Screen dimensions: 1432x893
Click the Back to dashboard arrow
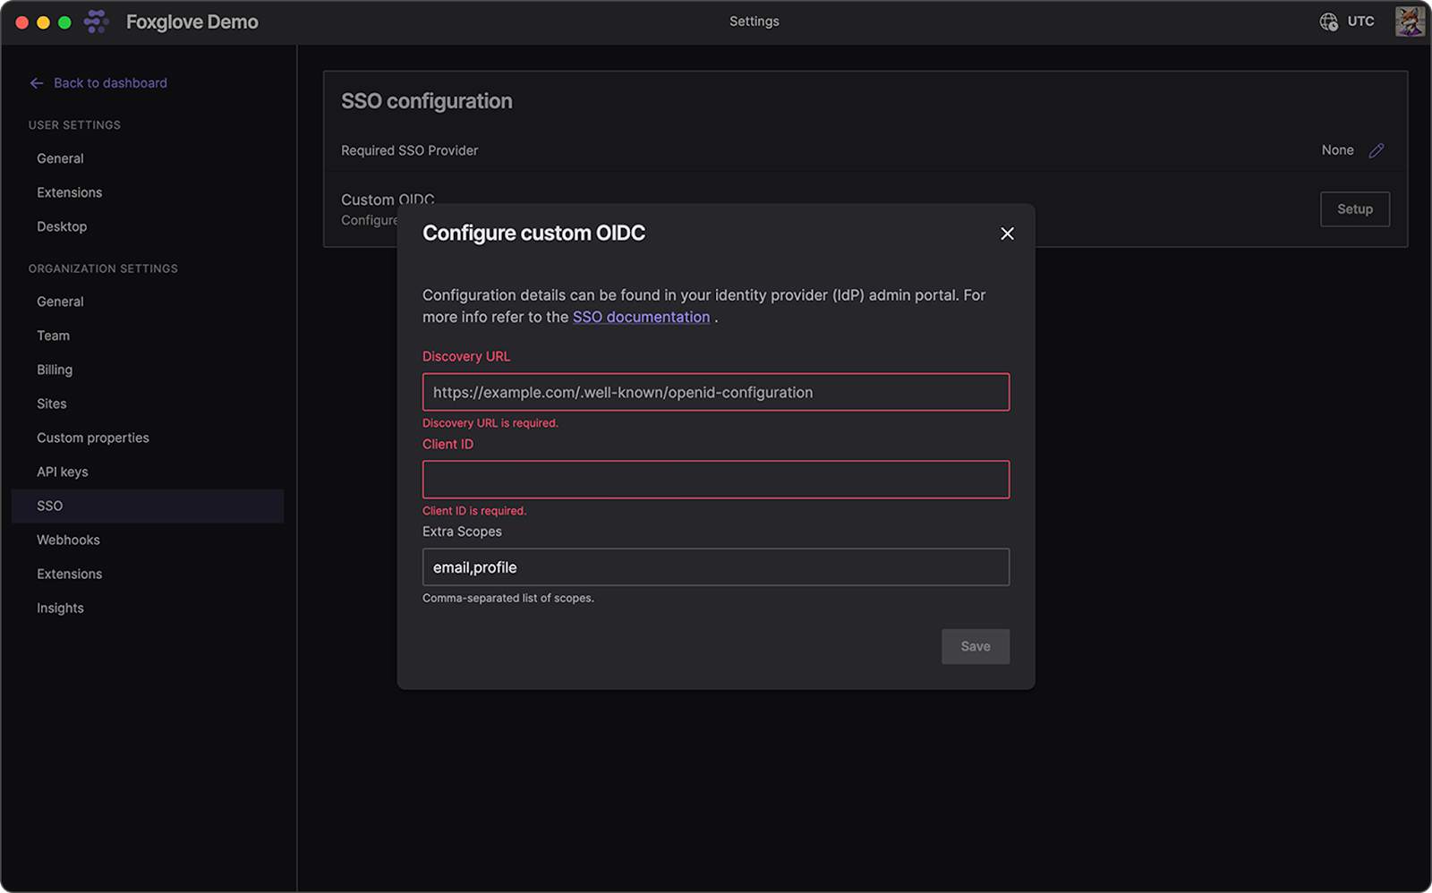37,83
